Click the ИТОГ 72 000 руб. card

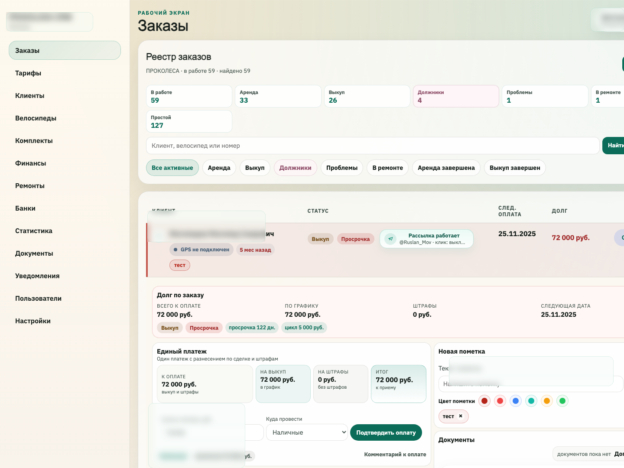coord(399,384)
